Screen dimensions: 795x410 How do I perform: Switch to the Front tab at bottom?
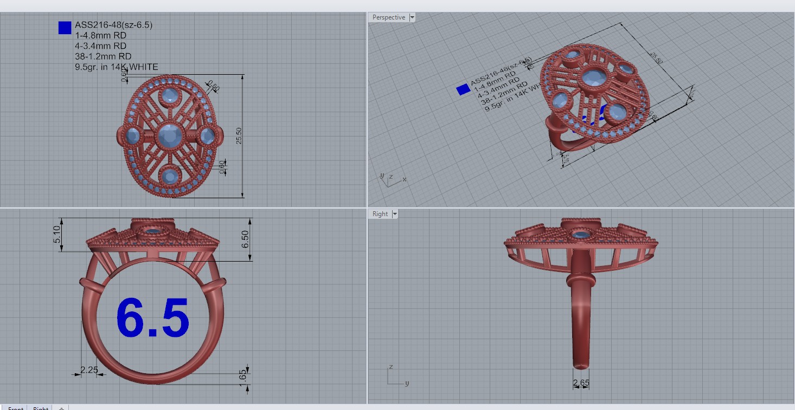coord(16,408)
